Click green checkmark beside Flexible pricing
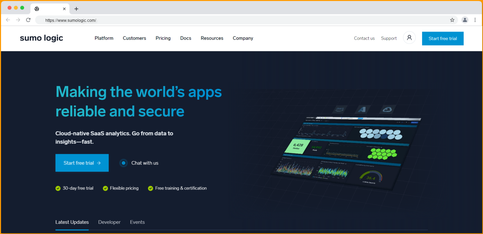The height and width of the screenshot is (234, 483). (x=105, y=188)
